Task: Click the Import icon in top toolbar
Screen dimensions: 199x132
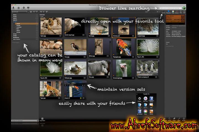Action: click(13, 8)
